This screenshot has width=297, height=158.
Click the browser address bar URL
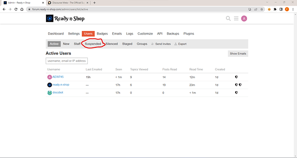[x=60, y=9]
